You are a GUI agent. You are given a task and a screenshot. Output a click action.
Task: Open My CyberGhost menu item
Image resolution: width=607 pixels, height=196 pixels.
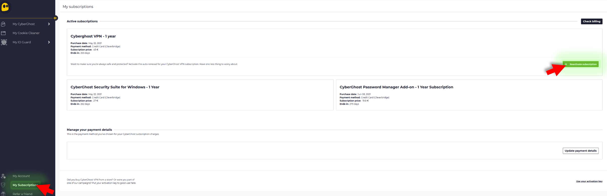tap(24, 24)
